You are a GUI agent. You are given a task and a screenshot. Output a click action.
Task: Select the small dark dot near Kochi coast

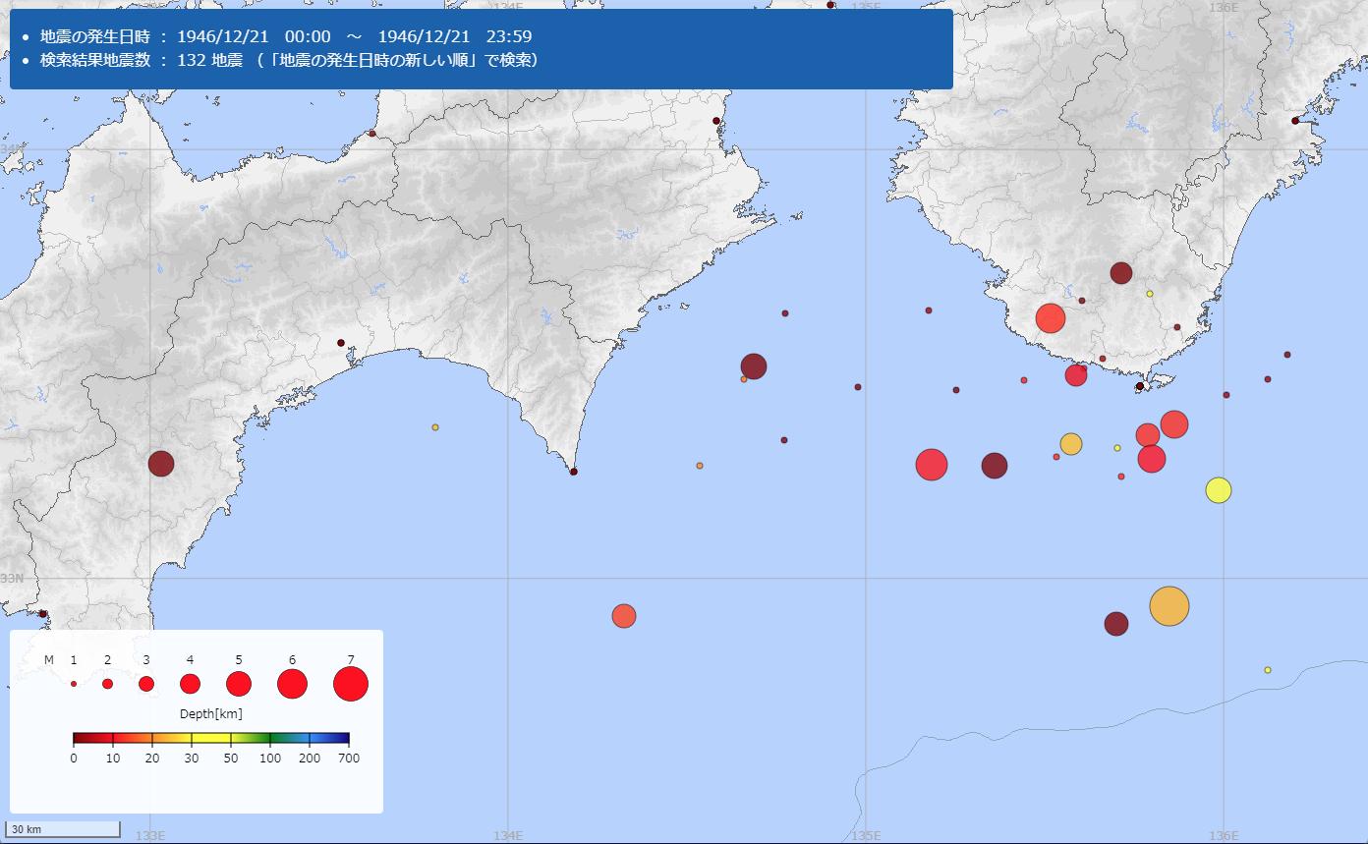(x=341, y=343)
